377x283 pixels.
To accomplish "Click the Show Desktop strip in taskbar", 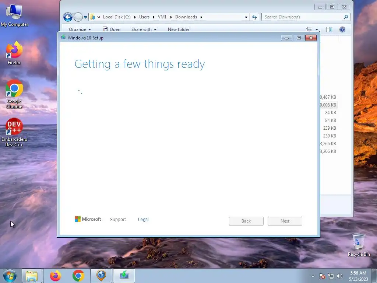I will point(374,276).
